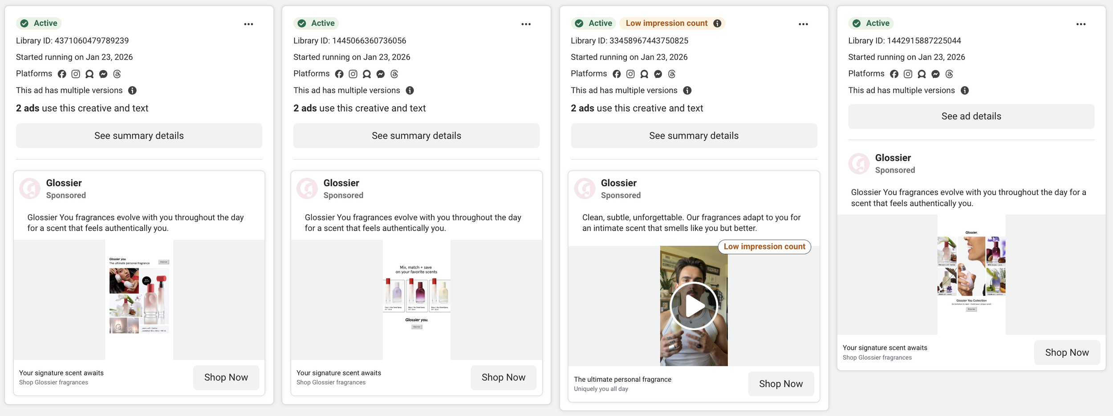Click Glossier profile avatar in fourth ad
1113x416 pixels.
pyautogui.click(x=859, y=164)
